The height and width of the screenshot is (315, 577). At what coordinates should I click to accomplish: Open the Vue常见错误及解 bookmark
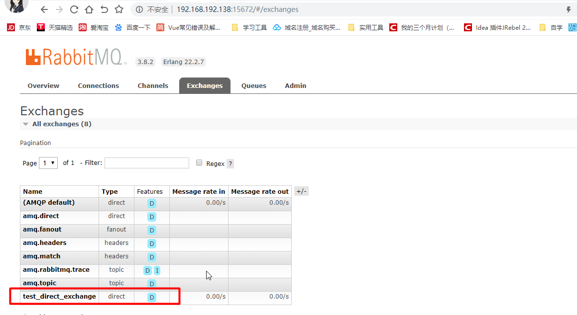[188, 27]
